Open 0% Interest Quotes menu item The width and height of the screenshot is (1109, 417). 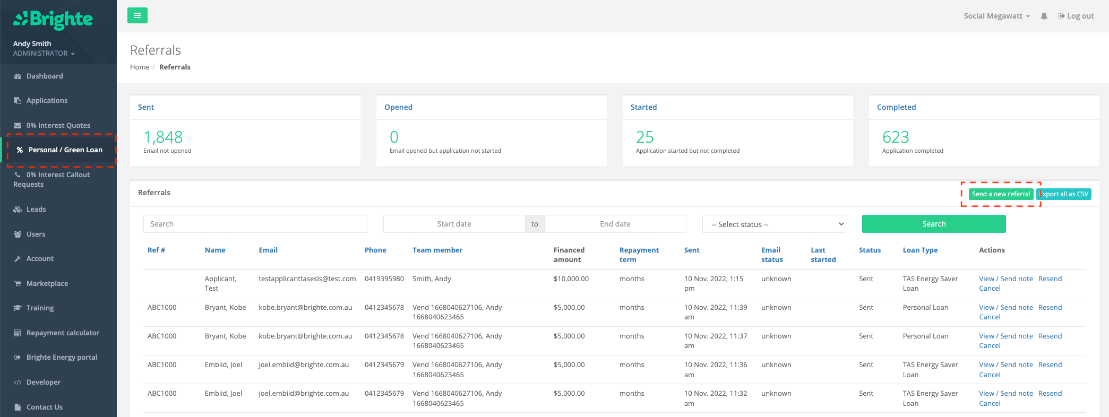click(x=58, y=125)
